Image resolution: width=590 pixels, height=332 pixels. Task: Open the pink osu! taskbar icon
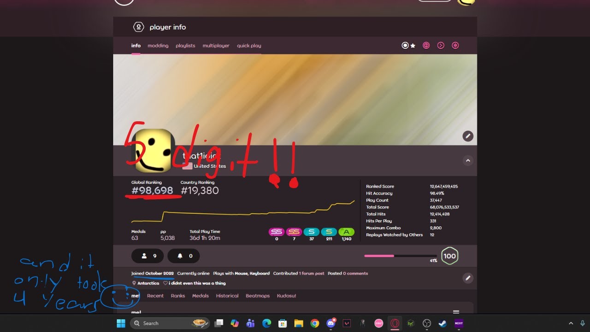pyautogui.click(x=378, y=323)
